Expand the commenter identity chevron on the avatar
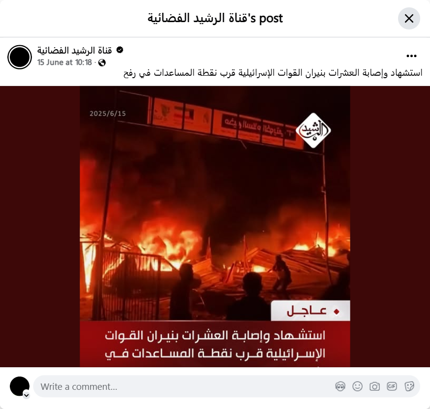Screen dimensions: 430x409 pos(27,395)
